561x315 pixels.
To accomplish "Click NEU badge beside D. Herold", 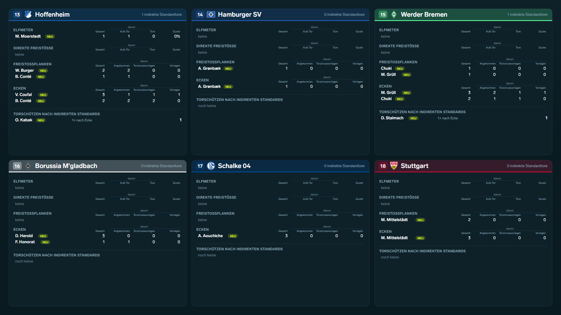I will (x=43, y=236).
